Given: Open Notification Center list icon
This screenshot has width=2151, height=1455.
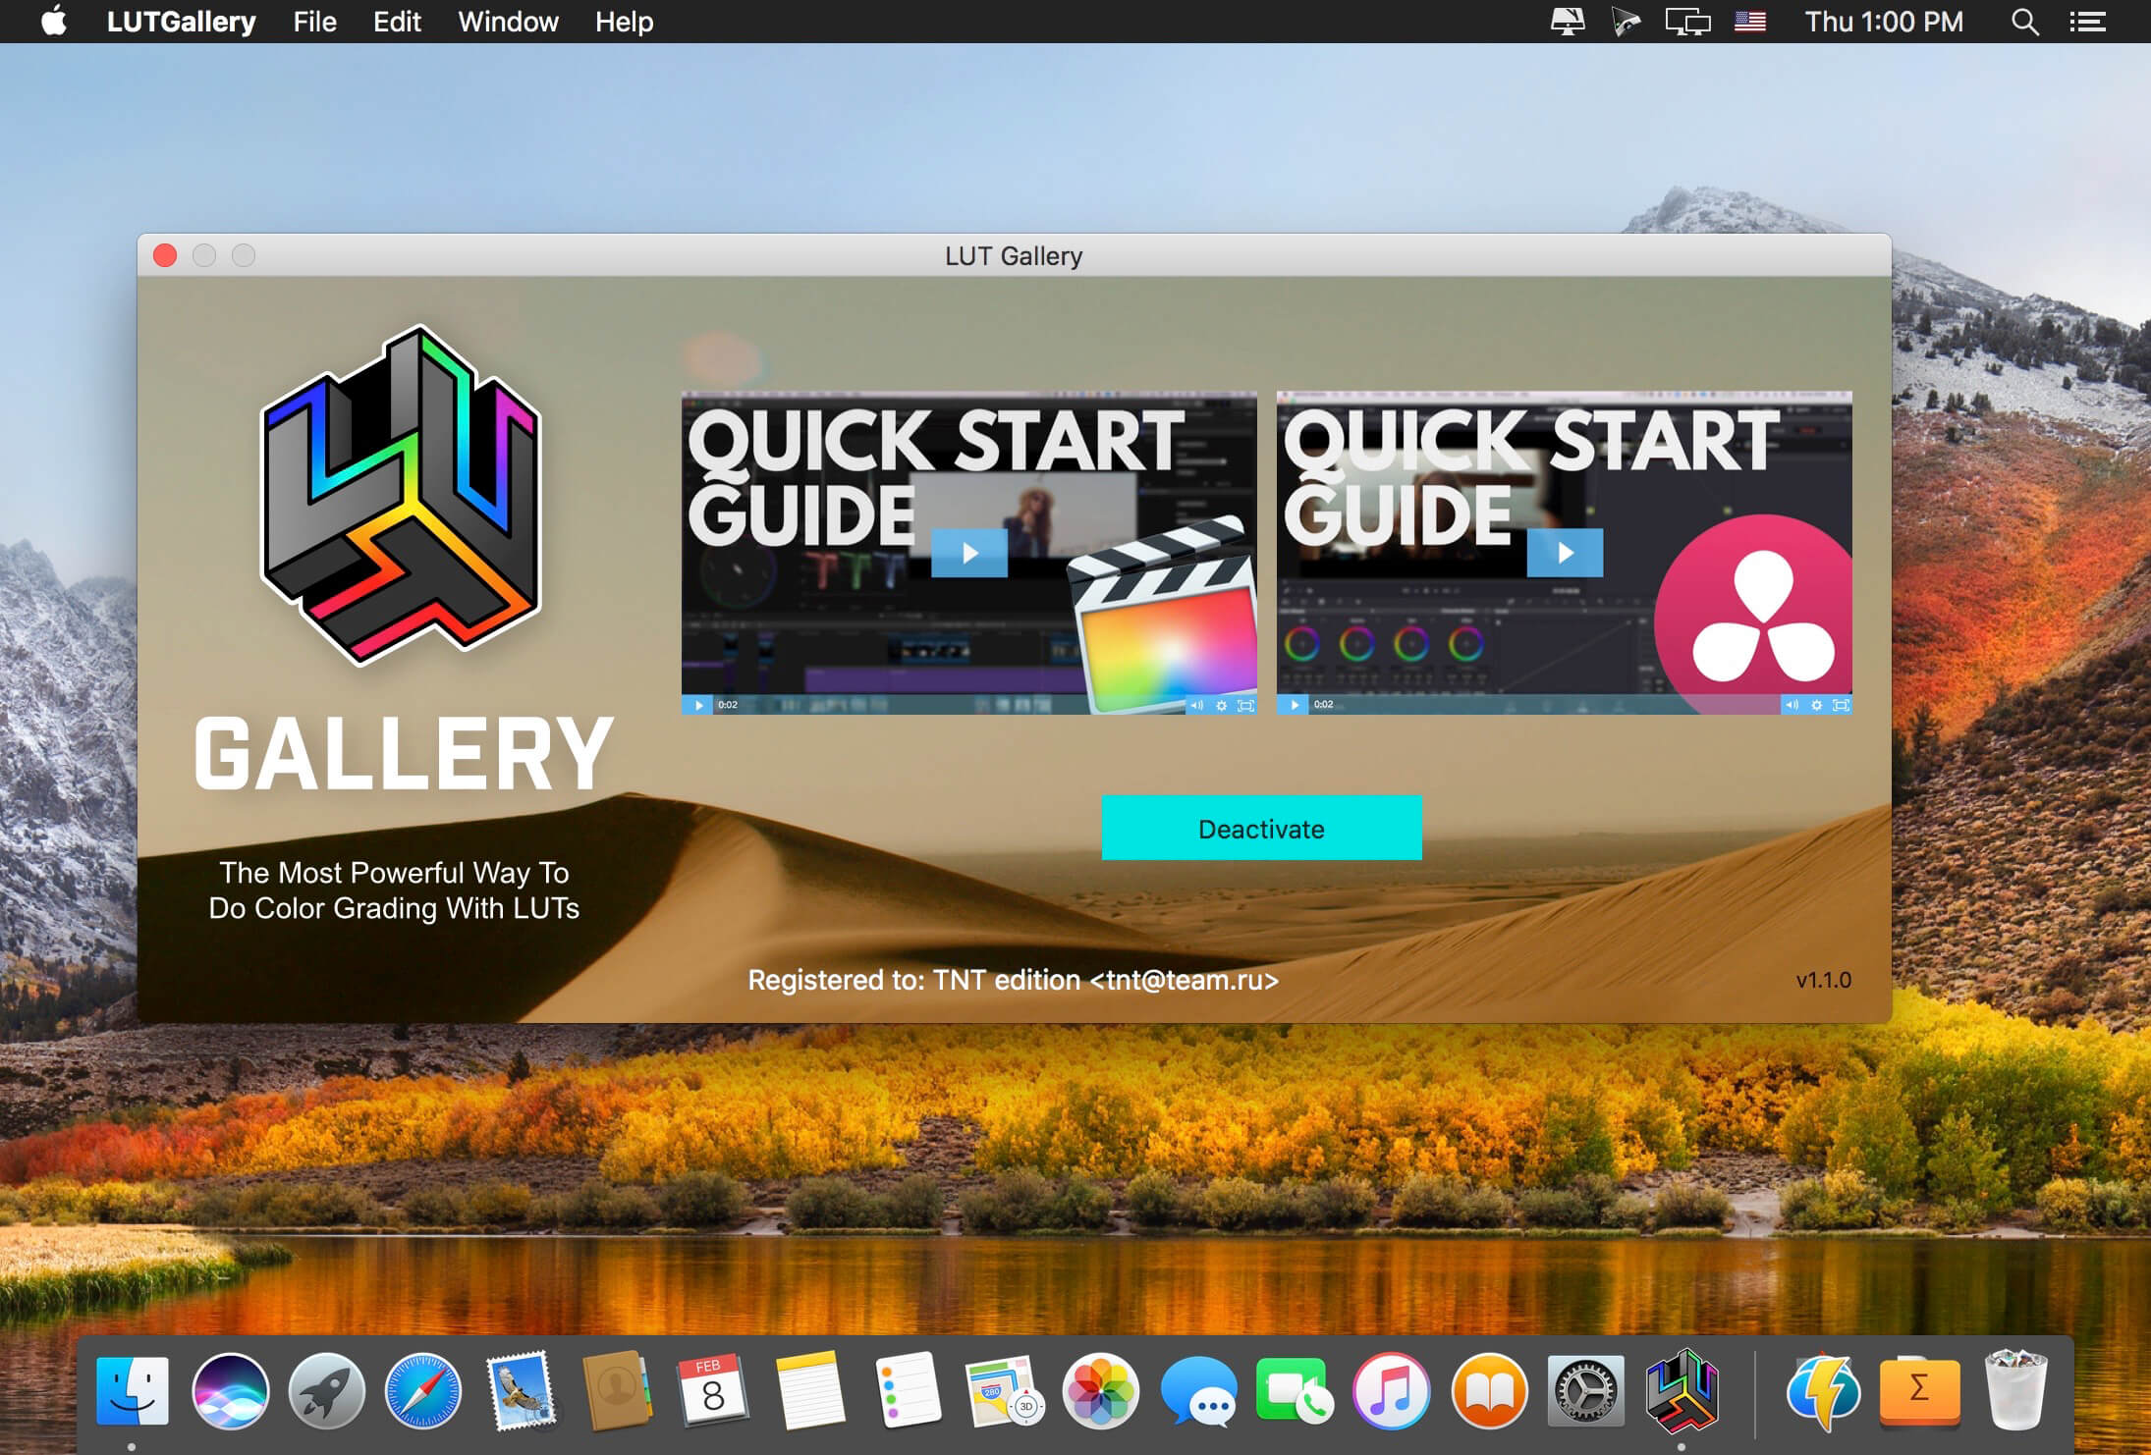Looking at the screenshot, I should coord(2087,21).
